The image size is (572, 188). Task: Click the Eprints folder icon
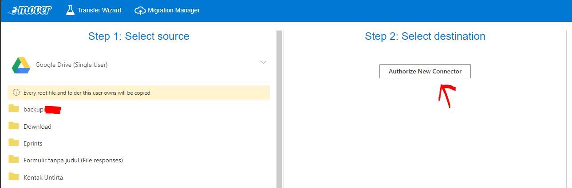pos(14,142)
